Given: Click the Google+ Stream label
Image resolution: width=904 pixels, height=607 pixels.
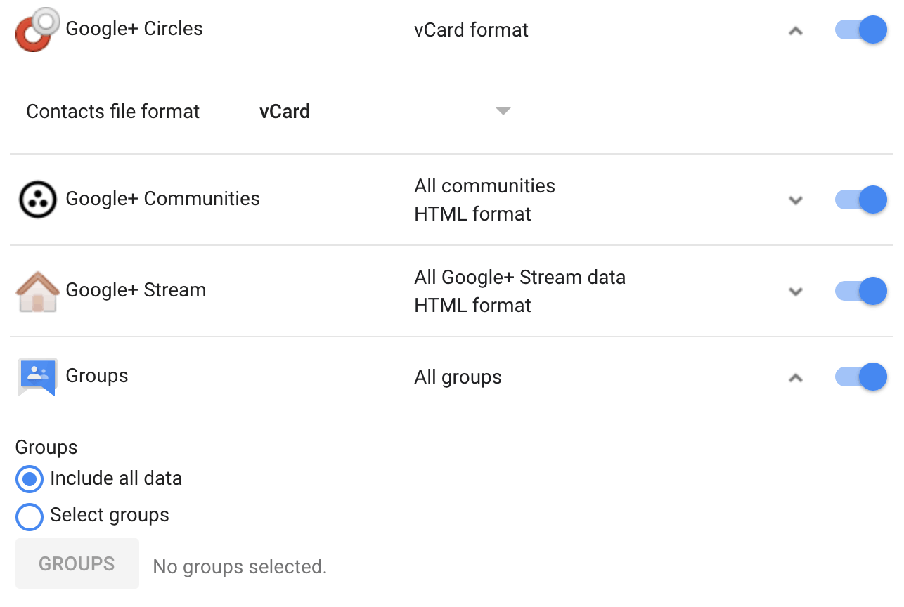Looking at the screenshot, I should click(x=136, y=290).
